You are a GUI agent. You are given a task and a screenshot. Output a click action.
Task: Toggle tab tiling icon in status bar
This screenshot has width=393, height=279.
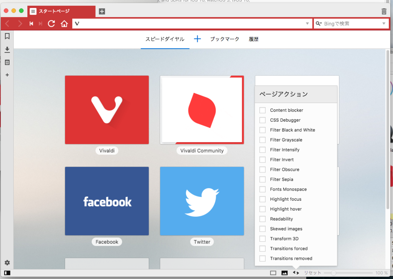click(273, 273)
